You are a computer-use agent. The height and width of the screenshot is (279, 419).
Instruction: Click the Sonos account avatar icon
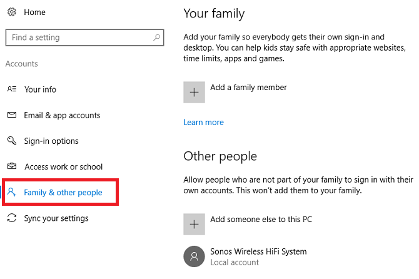(194, 256)
